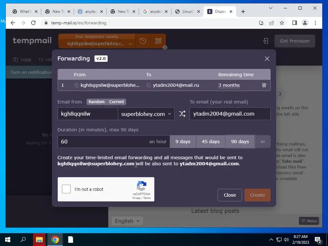Show the QR code for temporary email
Viewport: 328px width, 246px height.
(158, 41)
